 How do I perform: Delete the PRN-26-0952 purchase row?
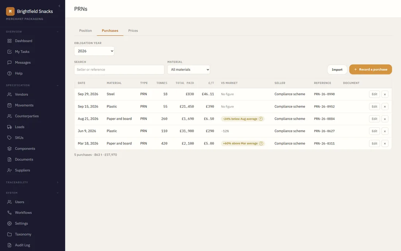coord(385,107)
